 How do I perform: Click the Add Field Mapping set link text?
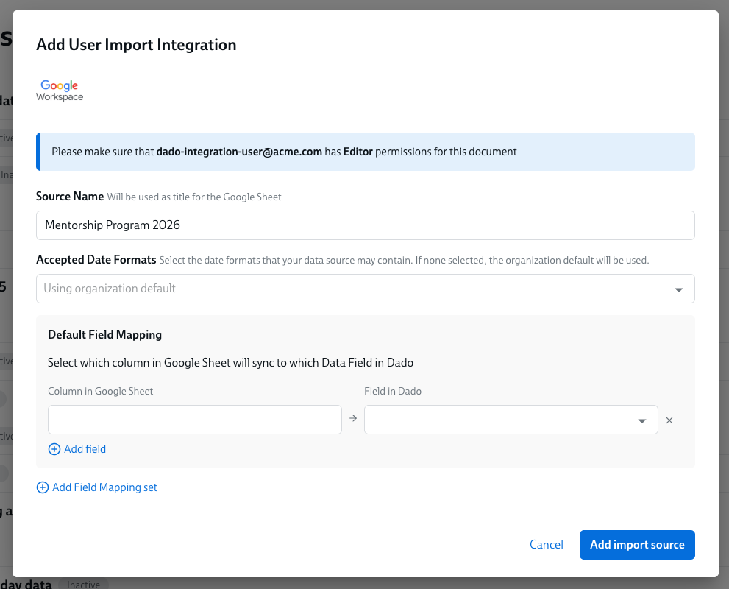coord(104,487)
